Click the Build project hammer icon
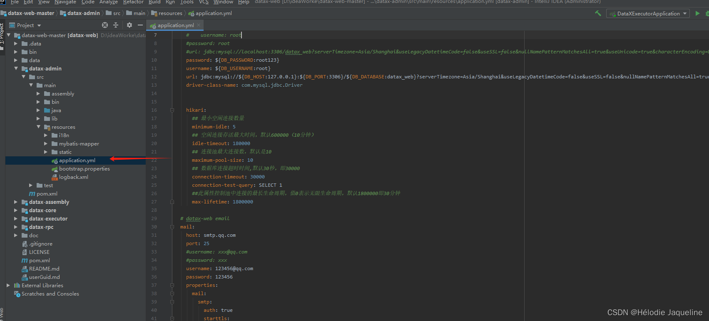709x321 pixels. tap(598, 13)
